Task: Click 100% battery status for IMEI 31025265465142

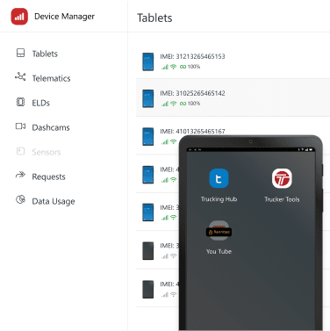Action: 190,104
